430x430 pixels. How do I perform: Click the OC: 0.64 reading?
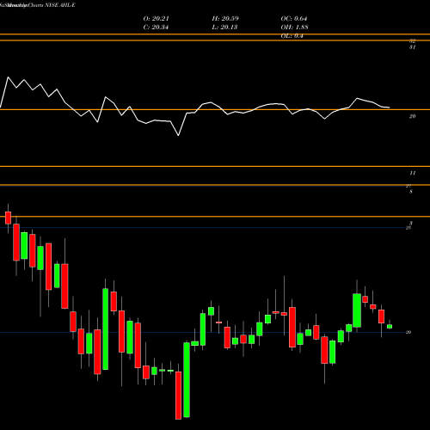(294, 19)
